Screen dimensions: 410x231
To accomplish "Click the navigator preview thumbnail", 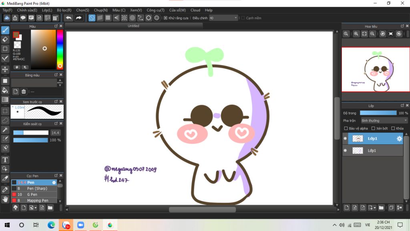I will coord(376,69).
